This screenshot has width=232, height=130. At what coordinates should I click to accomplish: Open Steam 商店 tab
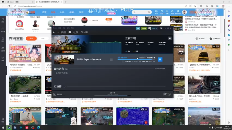tap(64, 32)
